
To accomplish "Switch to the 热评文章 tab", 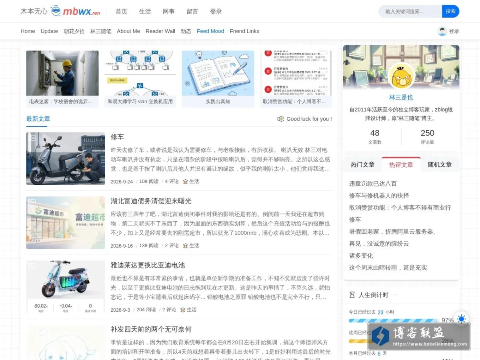I will 401,164.
